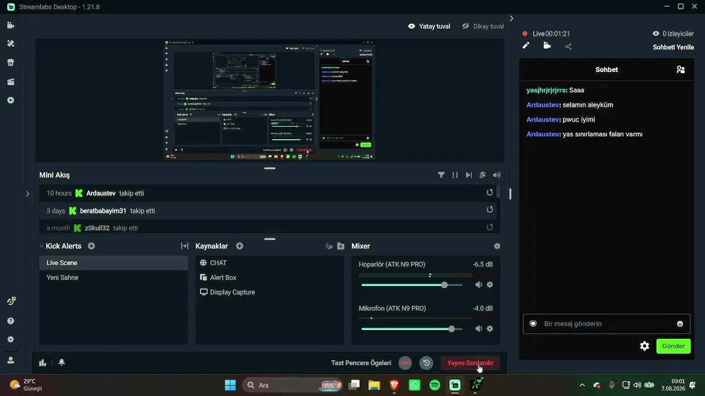705x396 pixels.
Task: Adjust the Hoparlör (ATK N9 PRO) volume slider
Action: [x=412, y=285]
